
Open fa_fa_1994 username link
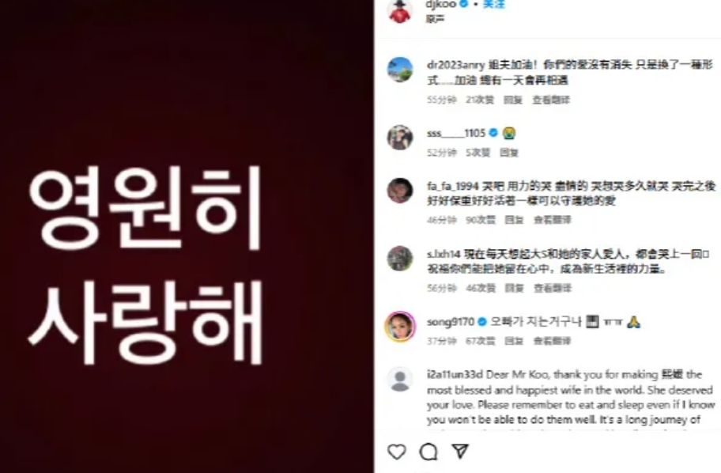point(453,186)
